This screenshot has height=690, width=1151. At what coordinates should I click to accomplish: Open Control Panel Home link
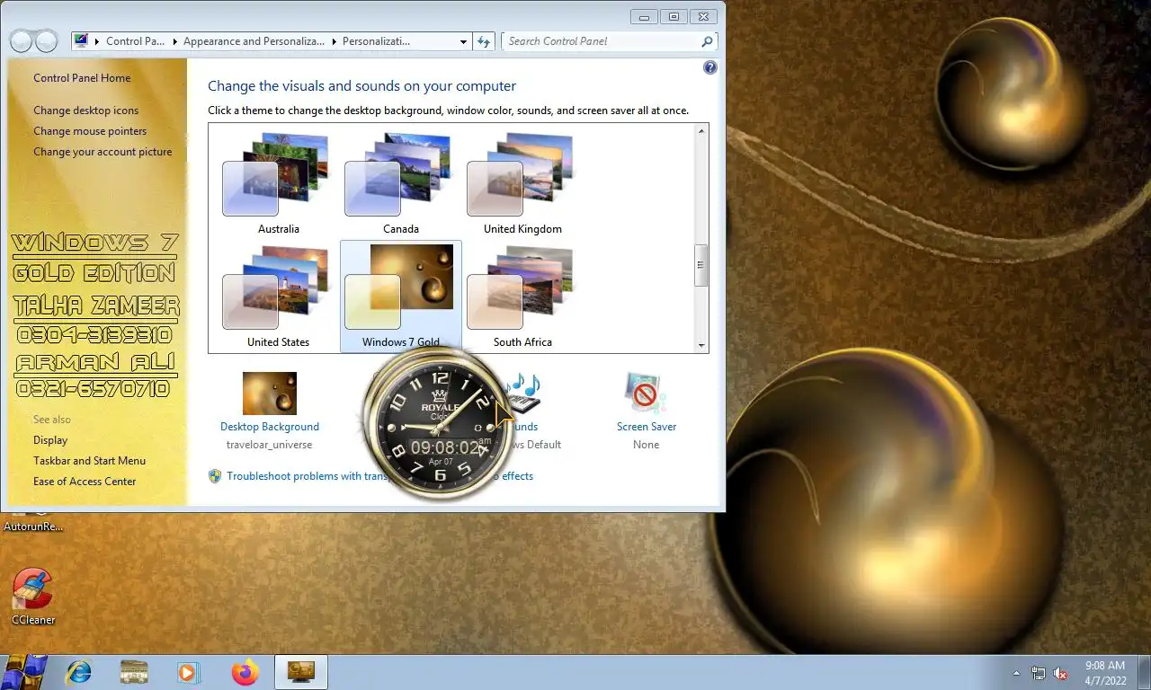click(82, 78)
